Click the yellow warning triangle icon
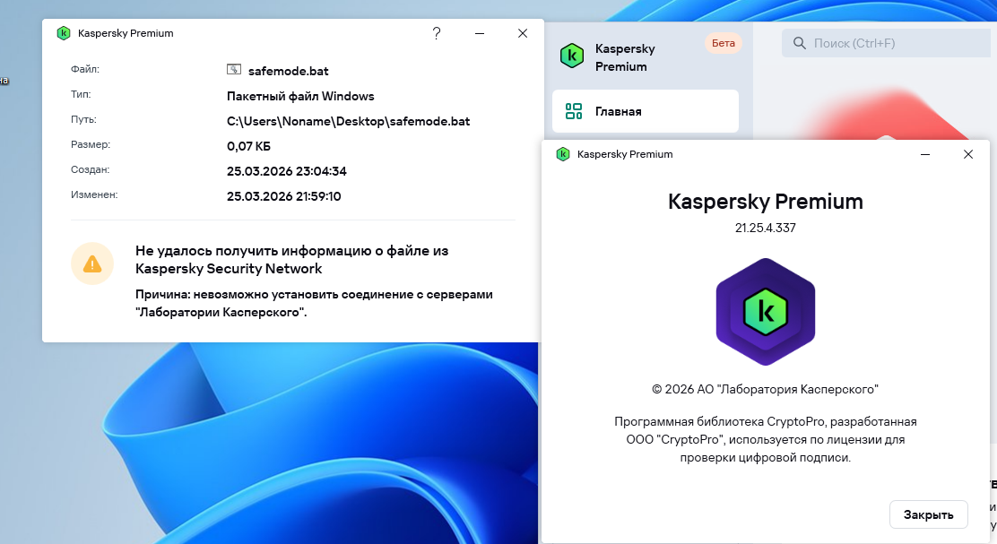997x544 pixels. 92,263
